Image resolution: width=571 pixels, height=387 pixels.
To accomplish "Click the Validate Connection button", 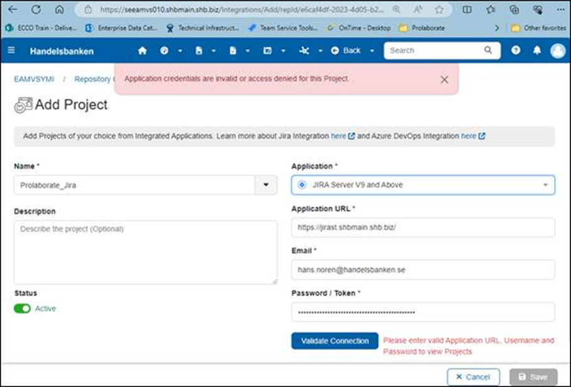I will (x=335, y=341).
